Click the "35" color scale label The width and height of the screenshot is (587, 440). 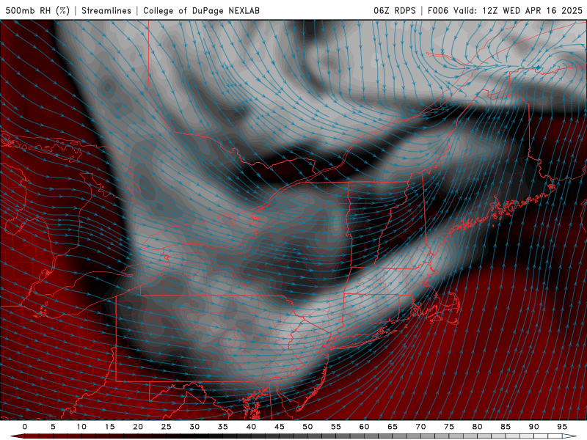coord(223,427)
